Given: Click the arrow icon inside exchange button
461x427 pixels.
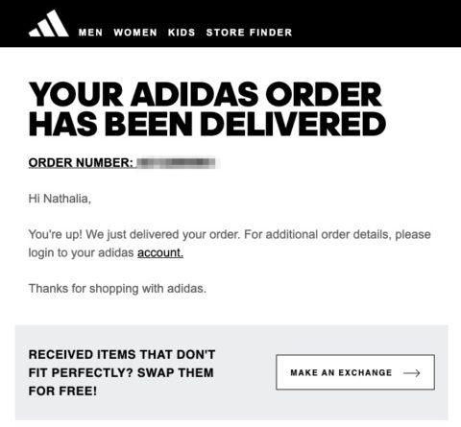Looking at the screenshot, I should coord(412,373).
